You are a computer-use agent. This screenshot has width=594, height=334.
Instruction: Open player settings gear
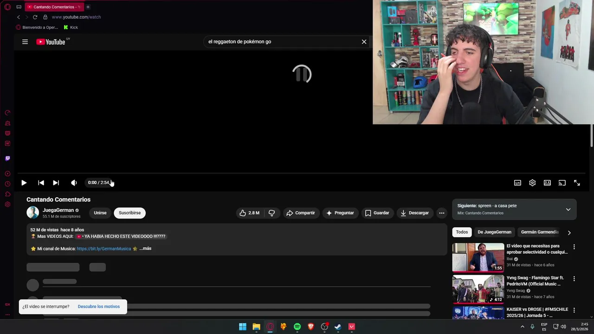[x=532, y=183]
